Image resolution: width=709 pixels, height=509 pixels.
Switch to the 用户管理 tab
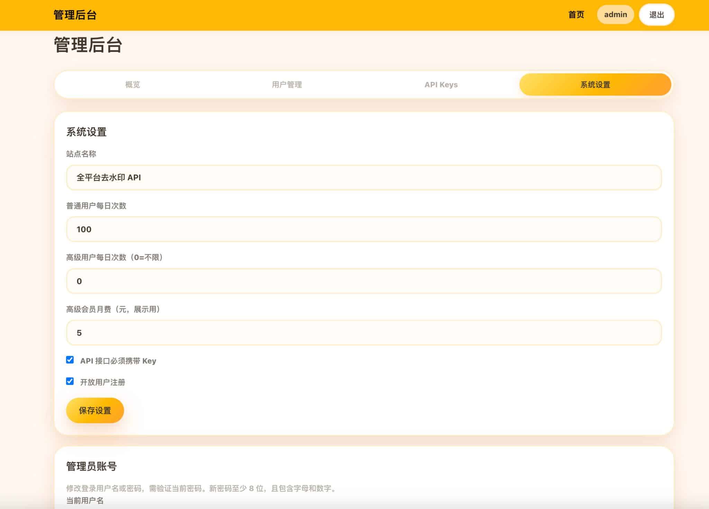click(x=287, y=84)
